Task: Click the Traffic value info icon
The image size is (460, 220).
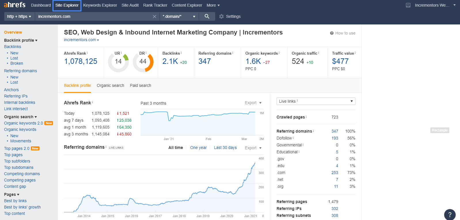Action: click(x=355, y=53)
